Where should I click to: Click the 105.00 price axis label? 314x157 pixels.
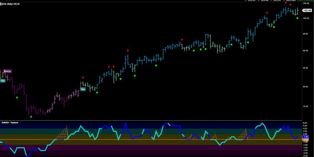pos(305,3)
